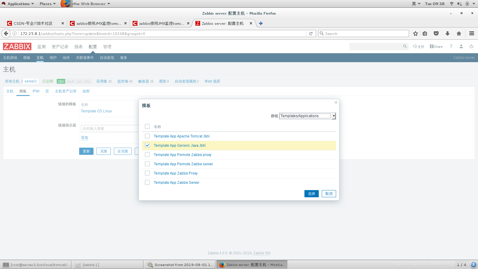Bookmark this page with star icon
The image size is (478, 269).
pos(415,33)
